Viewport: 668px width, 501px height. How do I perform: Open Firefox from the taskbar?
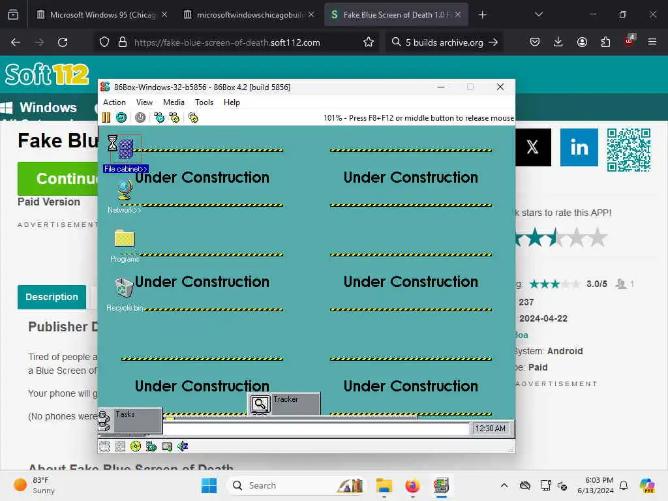click(x=412, y=485)
